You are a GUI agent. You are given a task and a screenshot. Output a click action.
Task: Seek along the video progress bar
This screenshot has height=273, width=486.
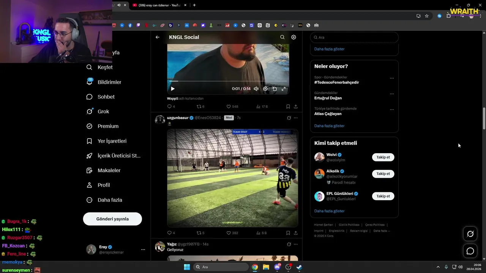coord(228,81)
